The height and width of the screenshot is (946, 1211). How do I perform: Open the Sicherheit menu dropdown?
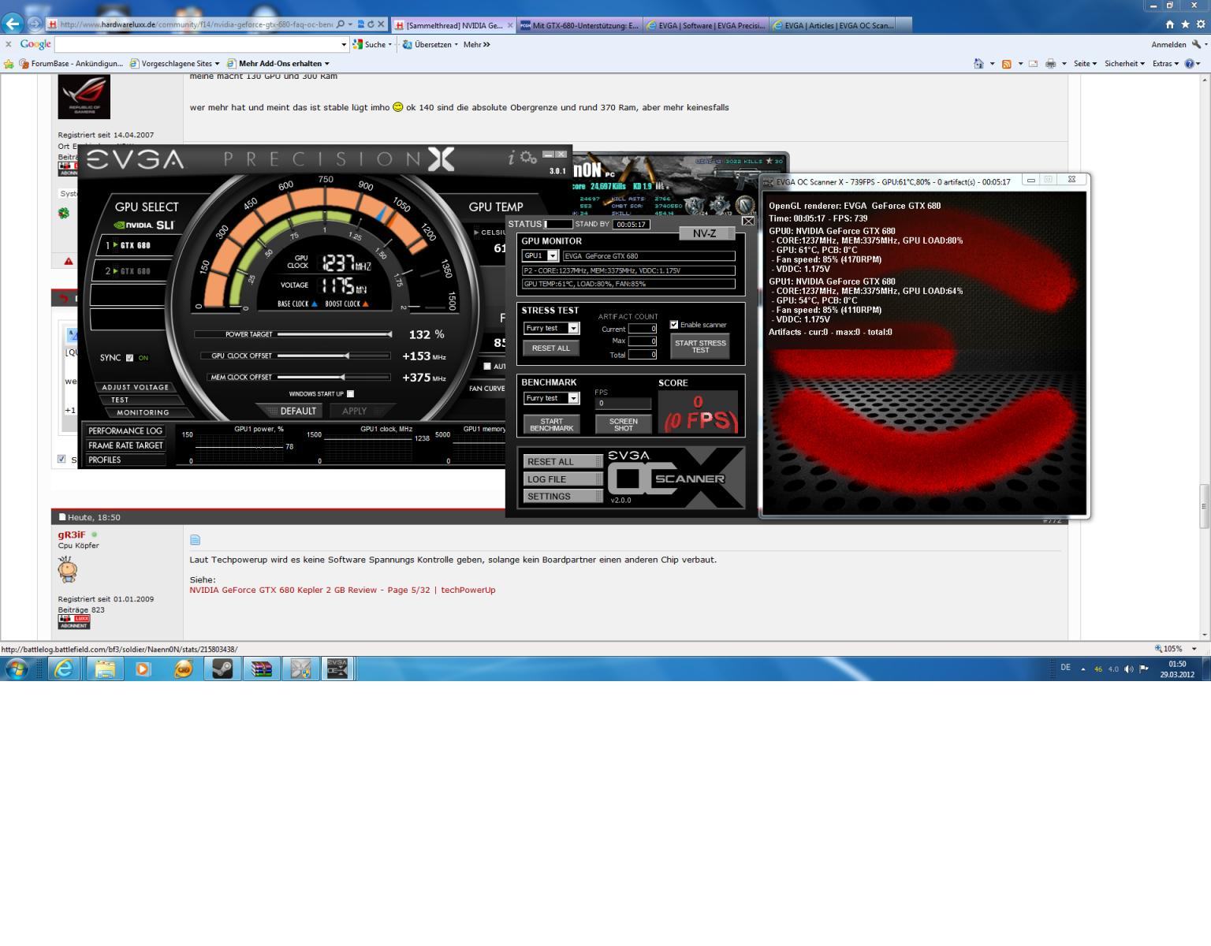[x=1124, y=64]
